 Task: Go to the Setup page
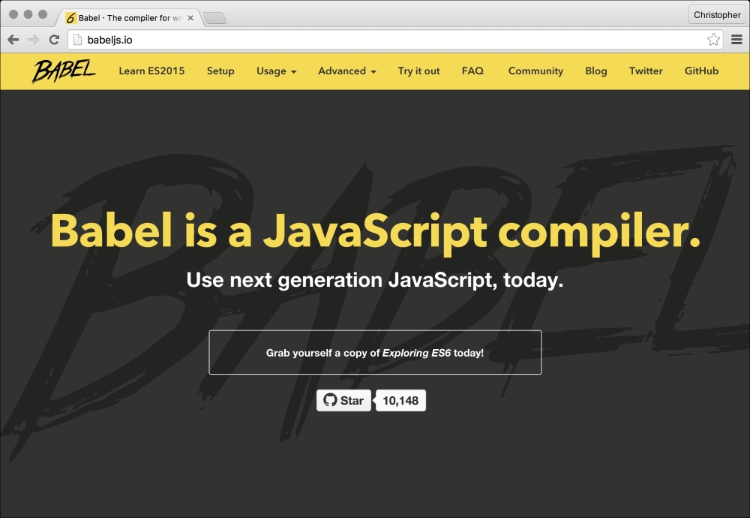click(x=220, y=71)
